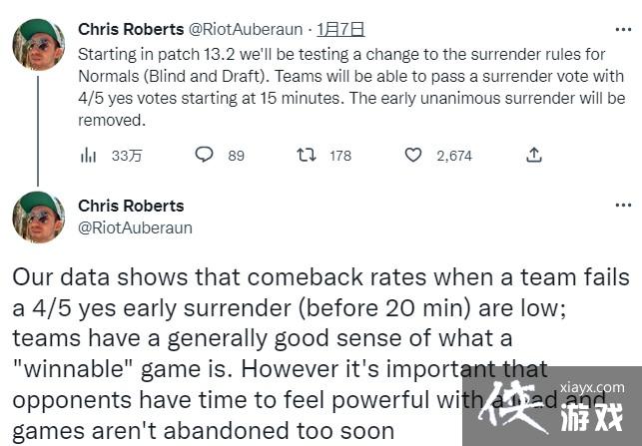Click the view analytics bar-chart icon

pyautogui.click(x=89, y=155)
